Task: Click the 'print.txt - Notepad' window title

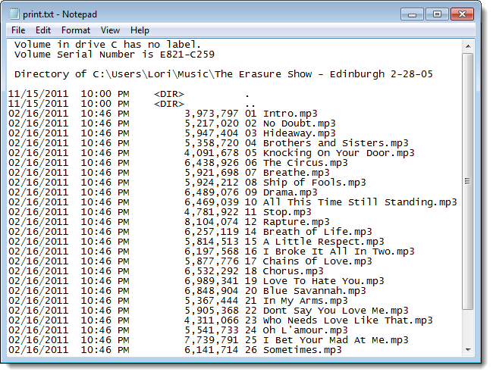Action: click(x=60, y=14)
